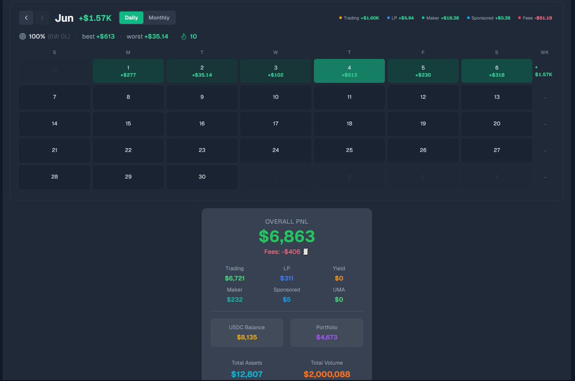The image size is (575, 381).
Task: Select calendar day 15
Action: click(128, 124)
